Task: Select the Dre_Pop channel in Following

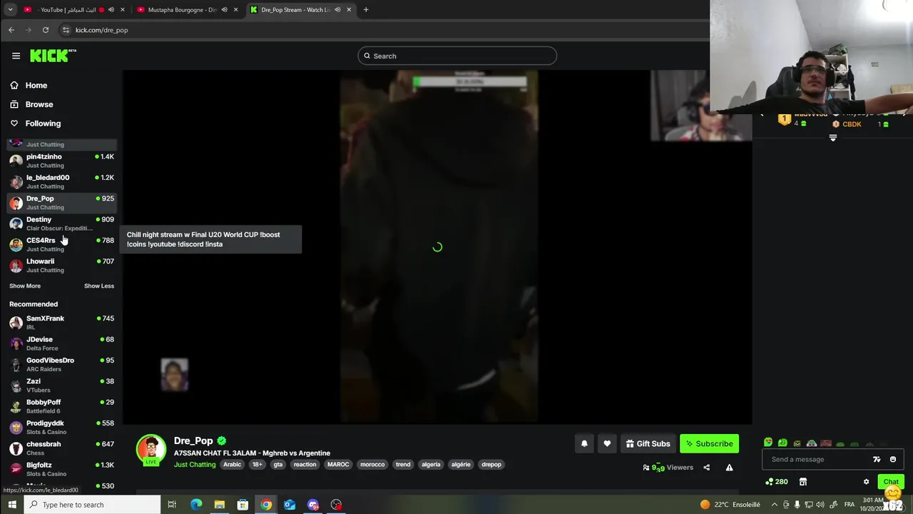Action: click(x=61, y=203)
